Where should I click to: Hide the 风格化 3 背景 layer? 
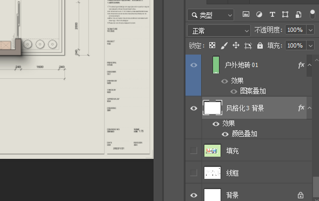coord(194,108)
